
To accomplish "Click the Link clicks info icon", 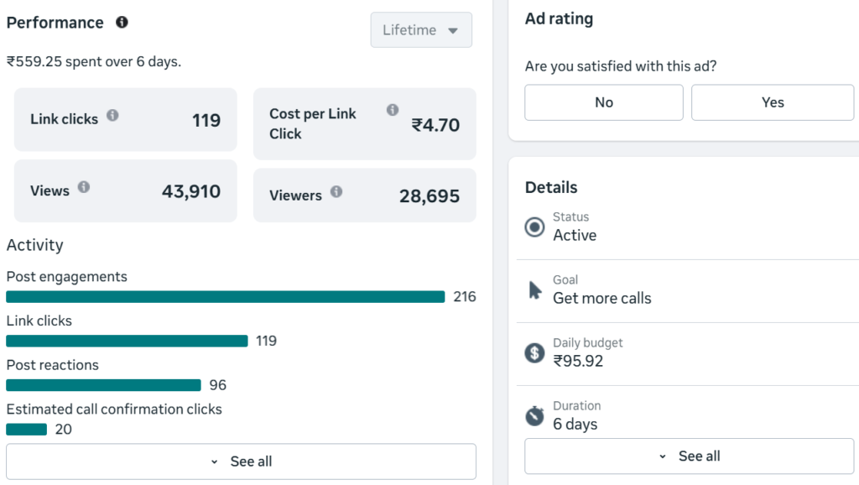I will [x=112, y=115].
